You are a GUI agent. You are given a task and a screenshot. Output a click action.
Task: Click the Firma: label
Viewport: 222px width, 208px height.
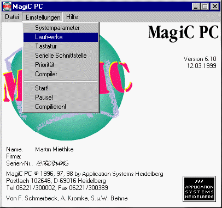pos(14,156)
